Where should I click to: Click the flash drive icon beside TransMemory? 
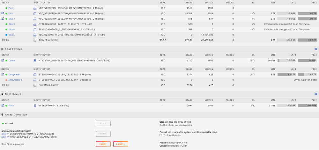(35, 106)
